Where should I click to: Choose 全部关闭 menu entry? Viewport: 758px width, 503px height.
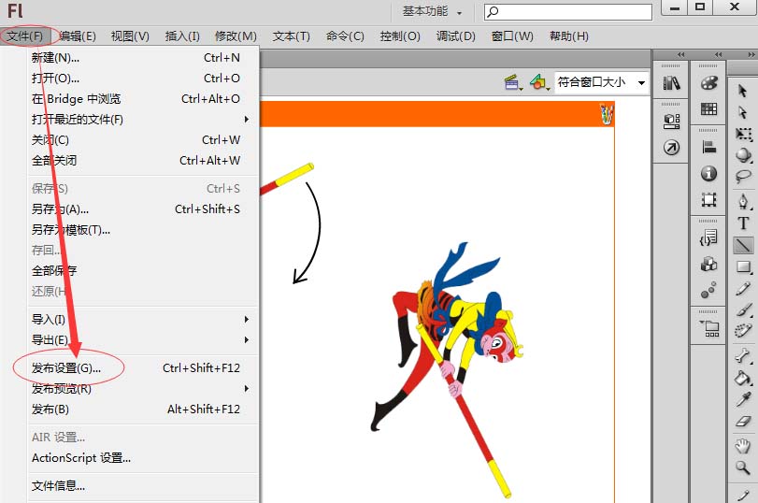coord(144,161)
